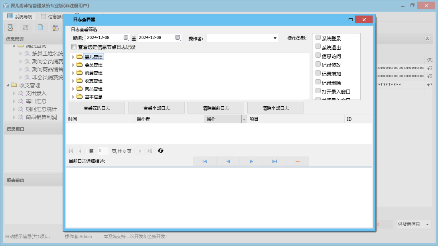Open the 信息管理 sidebar panel
Image resolution: width=438 pixels, height=246 pixels.
pyautogui.click(x=33, y=39)
